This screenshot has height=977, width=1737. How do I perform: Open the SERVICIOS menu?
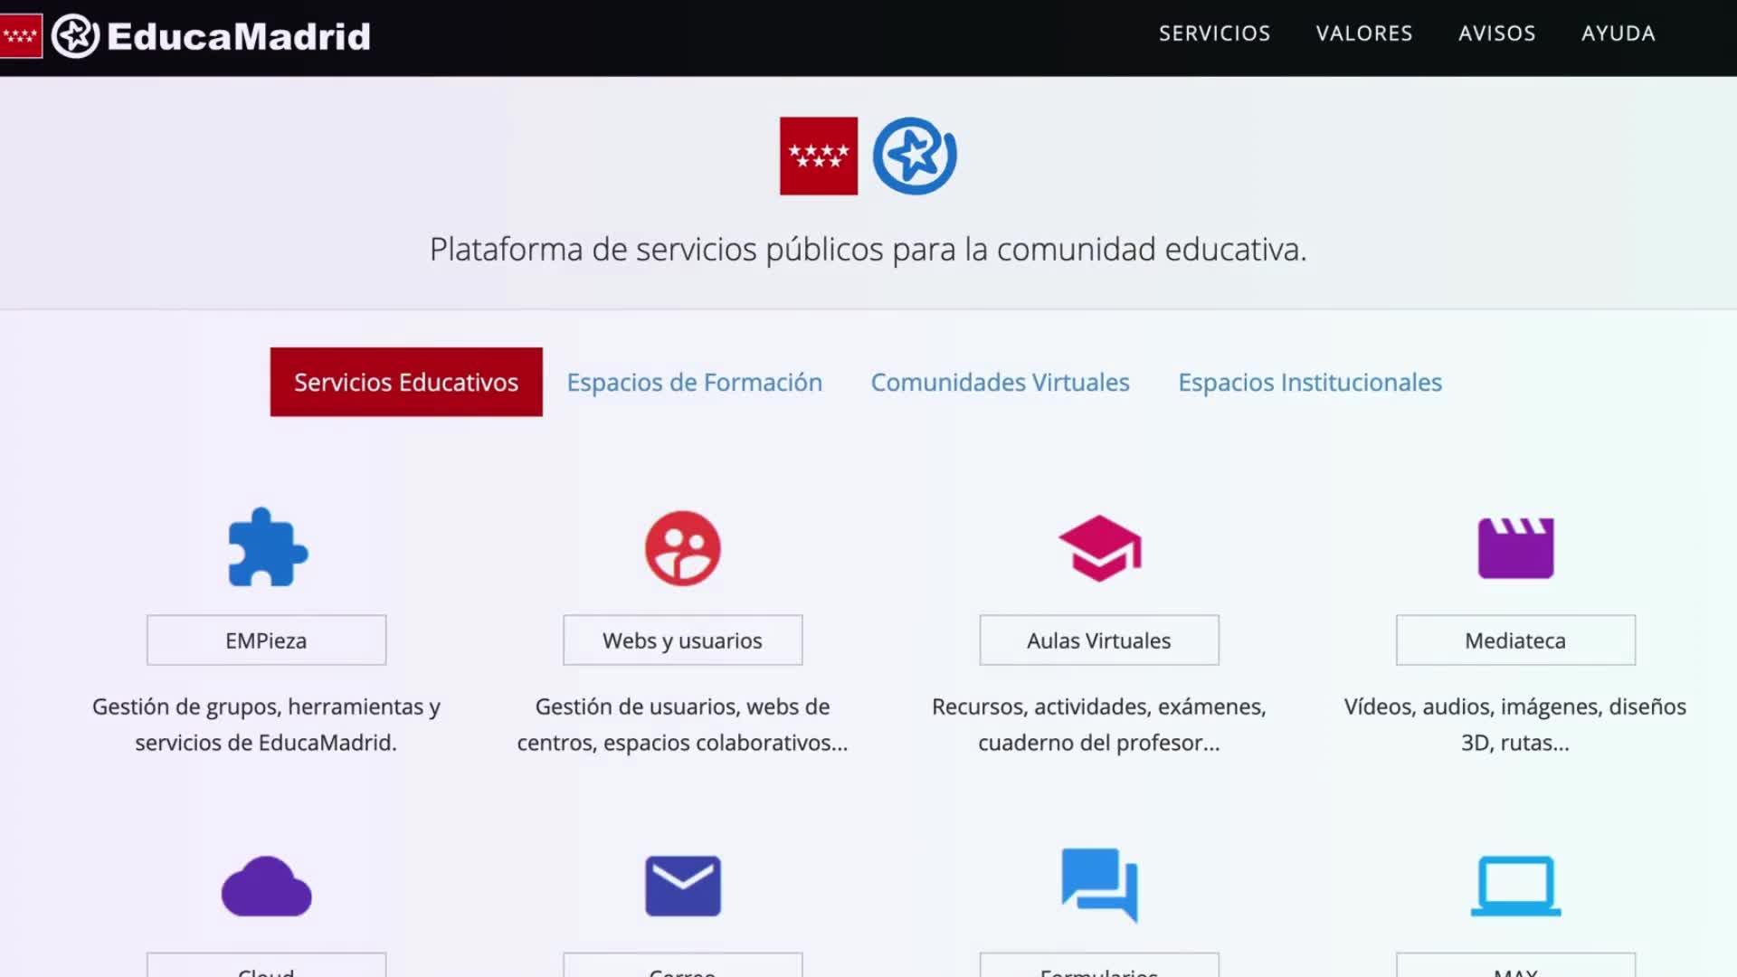(x=1214, y=33)
